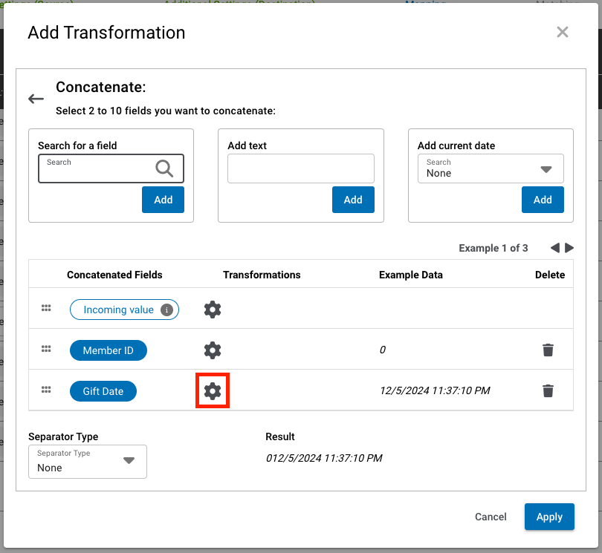The width and height of the screenshot is (602, 553).
Task: Focus the Add text input field
Action: [300, 168]
